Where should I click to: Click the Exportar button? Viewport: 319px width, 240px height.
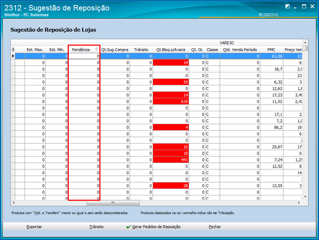click(34, 227)
